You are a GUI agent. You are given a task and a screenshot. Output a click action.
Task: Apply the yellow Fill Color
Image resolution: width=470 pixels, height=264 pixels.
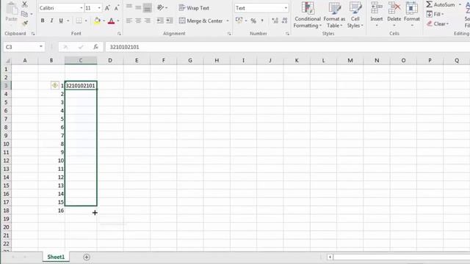point(97,21)
